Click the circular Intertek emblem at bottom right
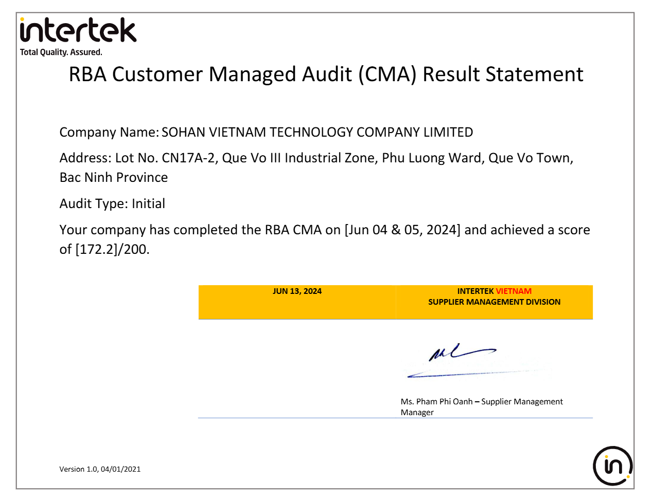Screen dimensions: 652x503 coord(612,466)
